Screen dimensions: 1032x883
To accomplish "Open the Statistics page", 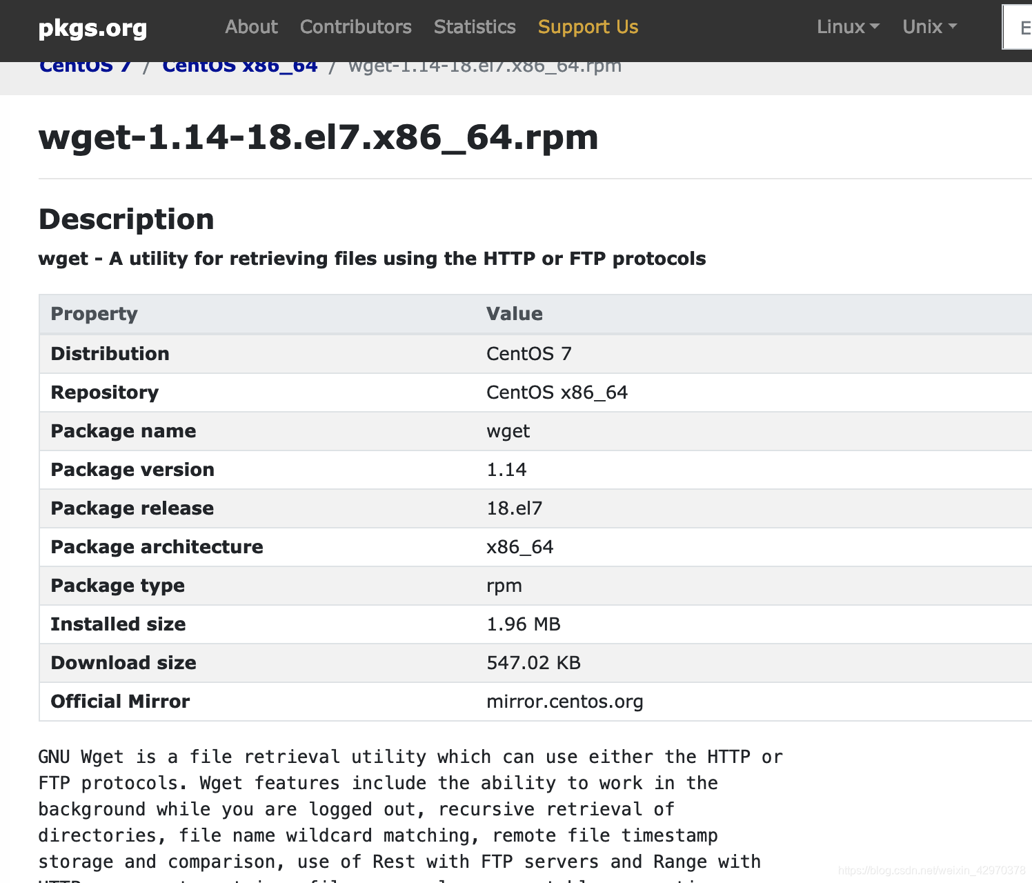I will [475, 27].
